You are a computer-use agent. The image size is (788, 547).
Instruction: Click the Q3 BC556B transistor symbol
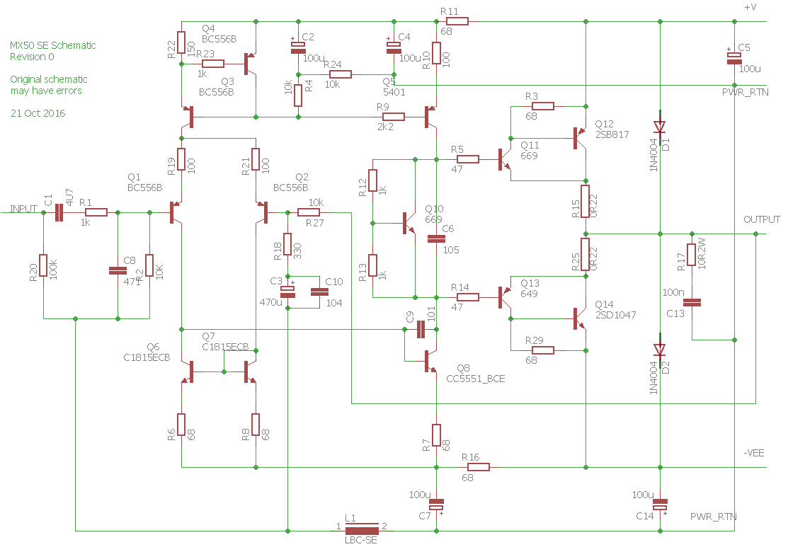[188, 117]
